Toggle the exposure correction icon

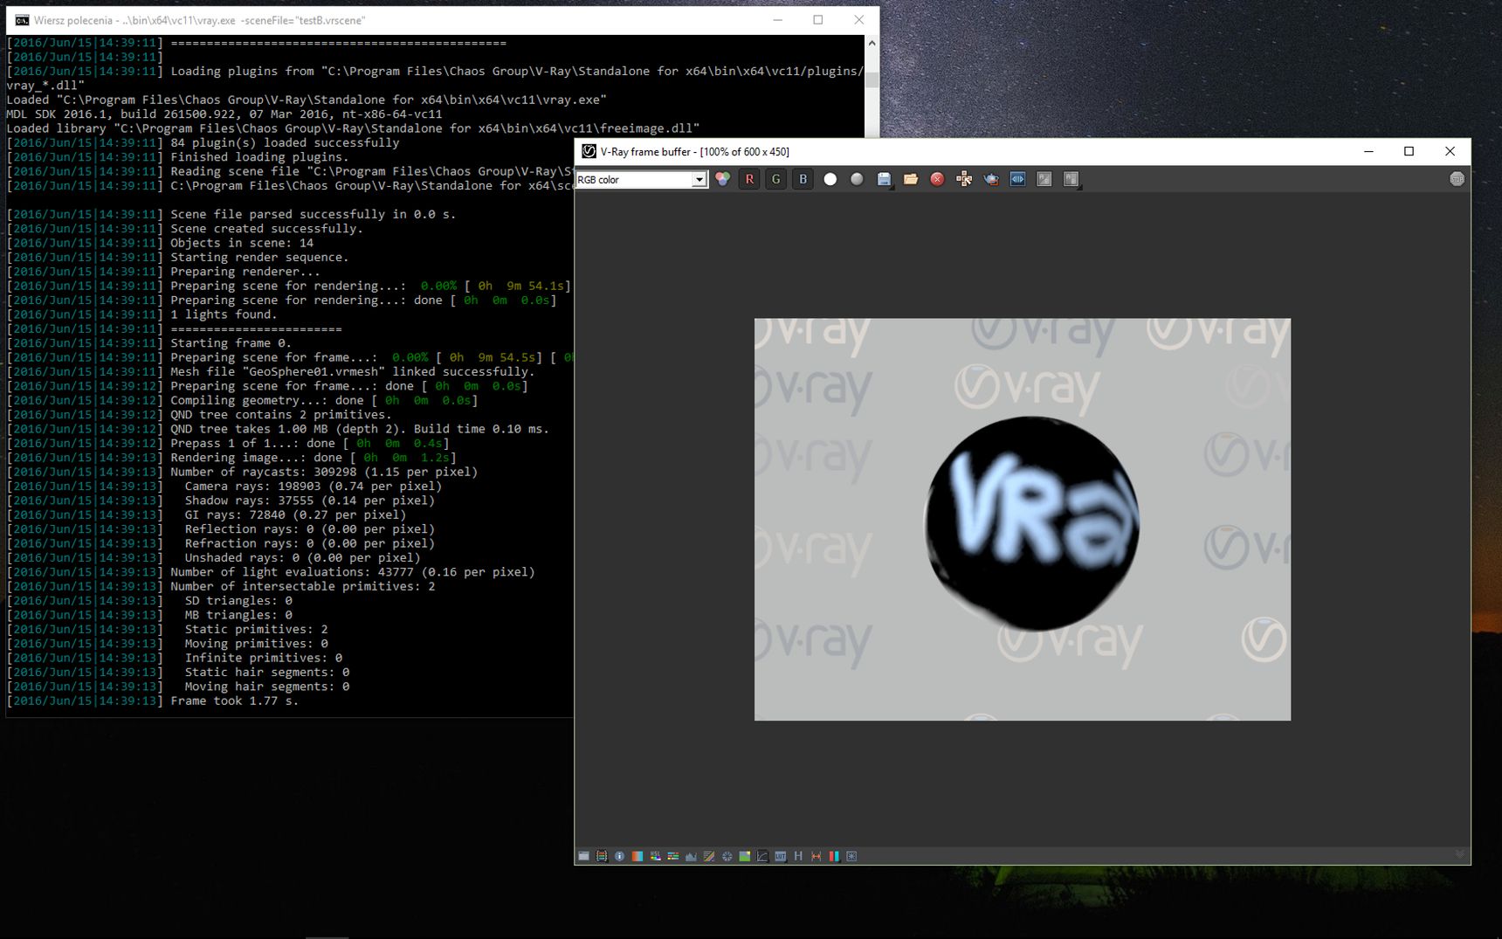pos(727,856)
